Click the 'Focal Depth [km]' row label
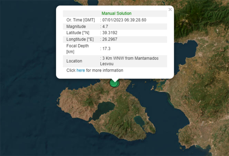 (x=77, y=48)
